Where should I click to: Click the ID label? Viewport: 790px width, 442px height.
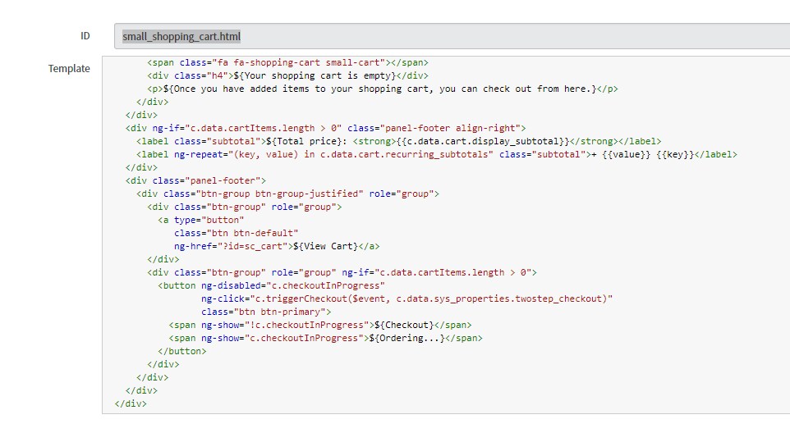tap(85, 36)
